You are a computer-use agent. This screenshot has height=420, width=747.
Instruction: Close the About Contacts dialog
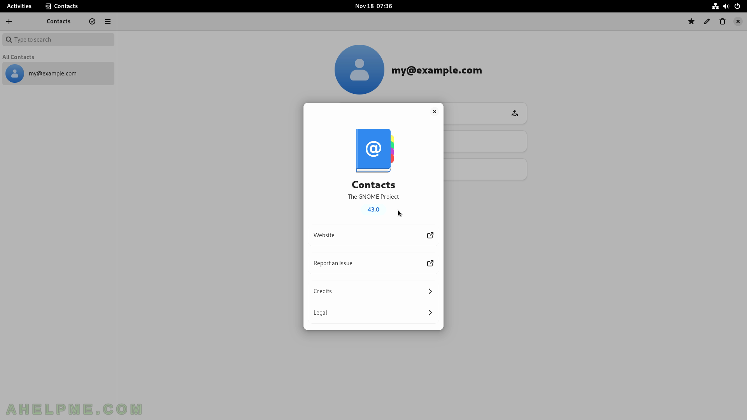pyautogui.click(x=435, y=112)
